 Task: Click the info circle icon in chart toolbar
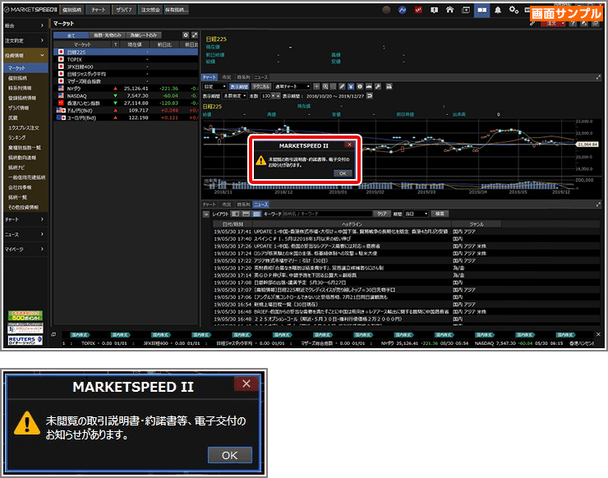[x=360, y=86]
